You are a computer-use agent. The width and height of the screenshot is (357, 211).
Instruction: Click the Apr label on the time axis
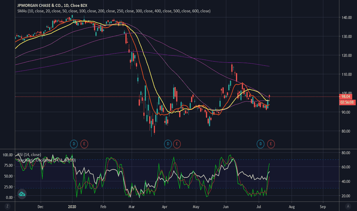[x=165, y=207]
